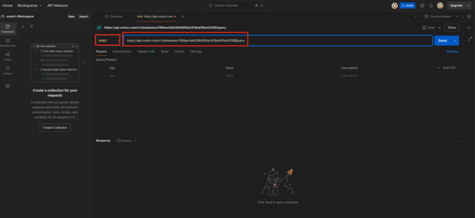Open the POST method dropdown
475x218 pixels.
coord(108,40)
